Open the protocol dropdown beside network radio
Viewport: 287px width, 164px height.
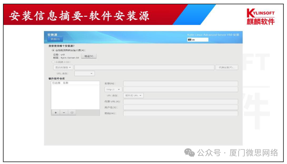click(x=63, y=68)
